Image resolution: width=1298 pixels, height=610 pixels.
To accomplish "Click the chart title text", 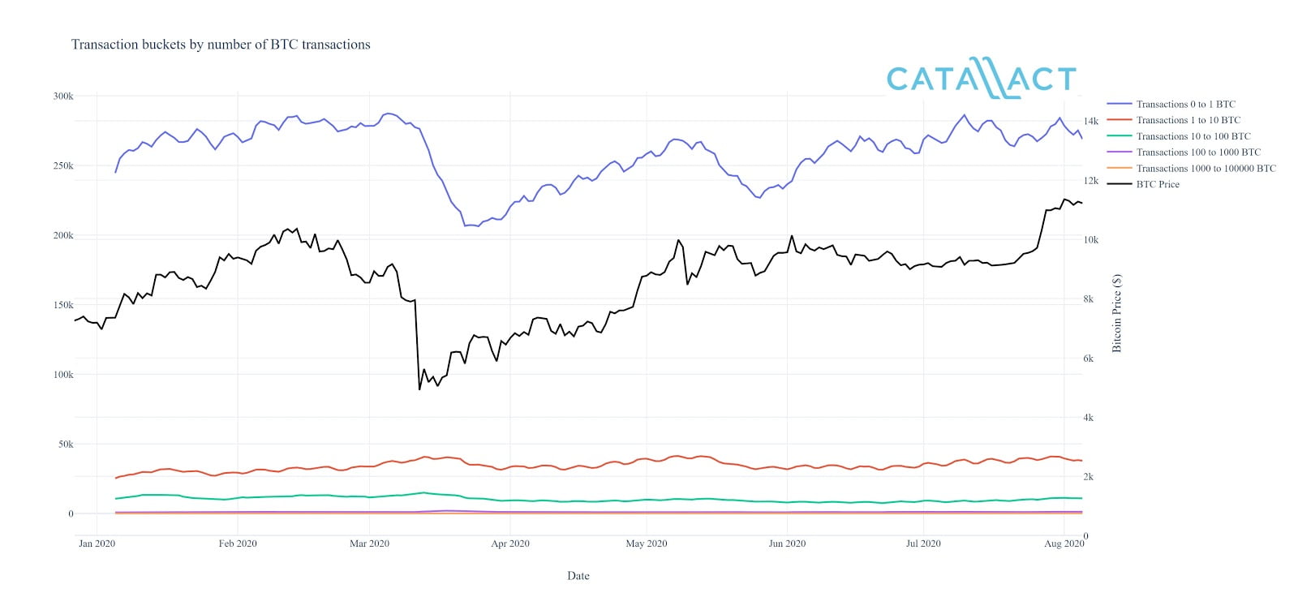I will 221,45.
